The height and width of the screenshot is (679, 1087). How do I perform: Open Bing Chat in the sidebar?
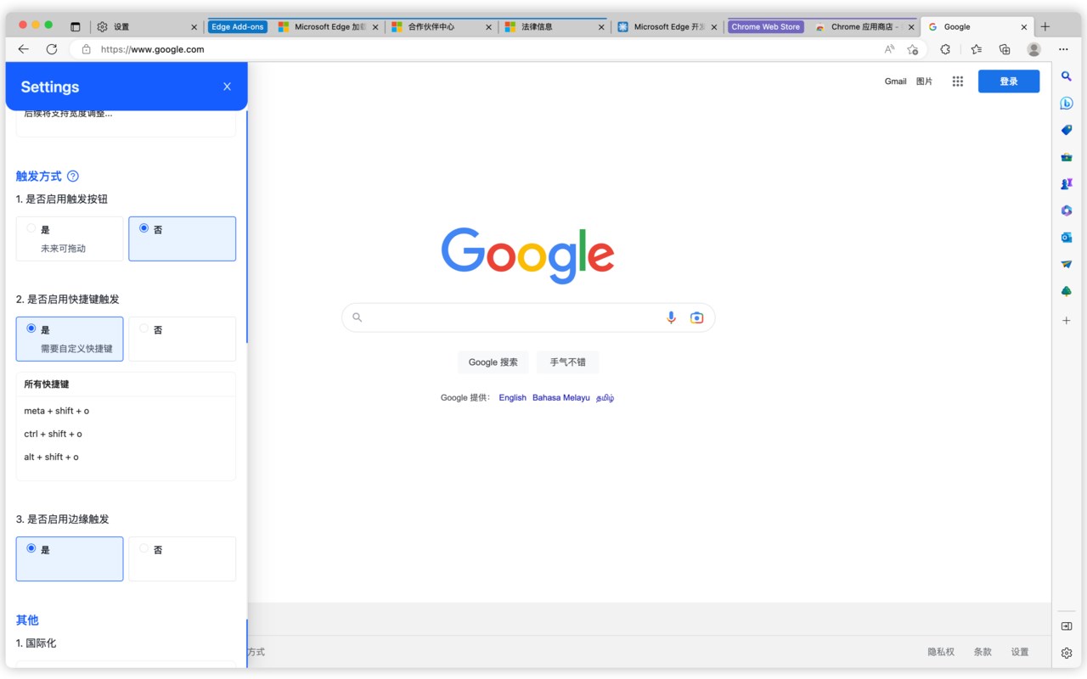coord(1067,104)
